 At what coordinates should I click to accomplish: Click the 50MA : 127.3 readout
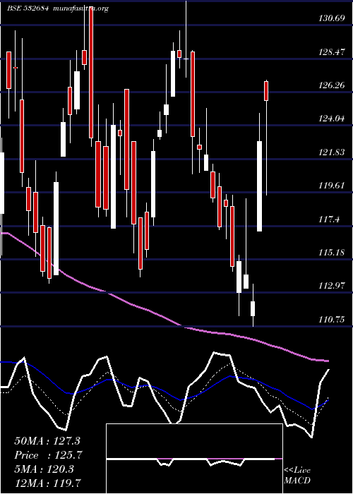tap(47, 441)
